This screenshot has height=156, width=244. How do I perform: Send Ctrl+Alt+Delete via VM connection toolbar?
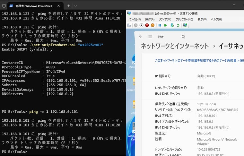[129, 25]
